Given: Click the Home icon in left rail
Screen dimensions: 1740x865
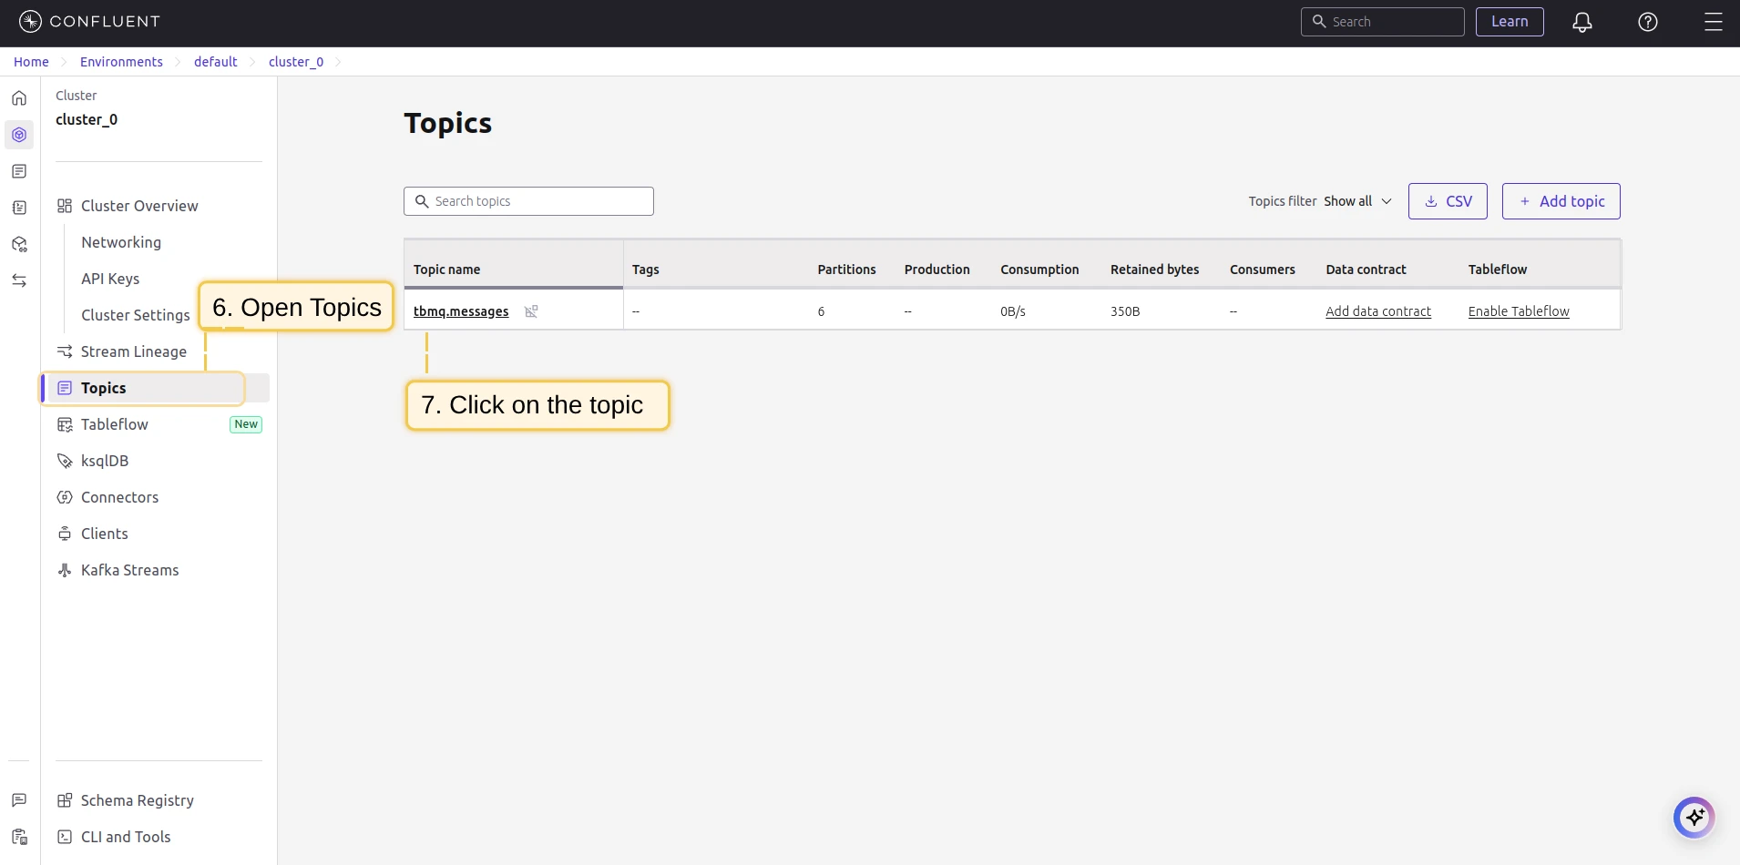Looking at the screenshot, I should coord(19,98).
